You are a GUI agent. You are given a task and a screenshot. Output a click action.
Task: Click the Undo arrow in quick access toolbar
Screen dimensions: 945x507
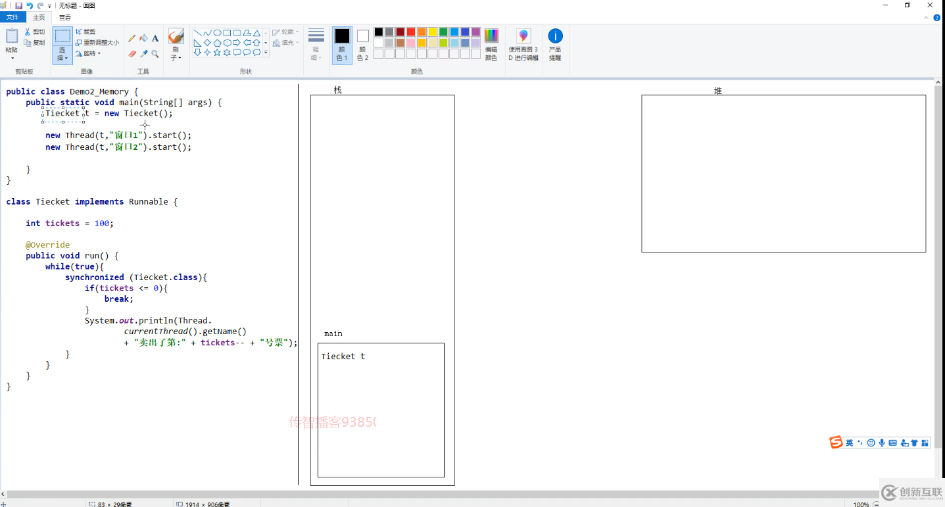click(x=30, y=5)
